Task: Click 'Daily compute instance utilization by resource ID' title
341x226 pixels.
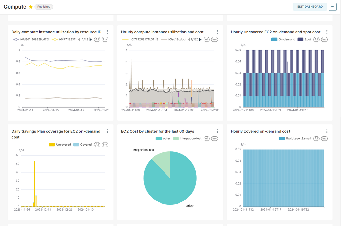Action: [x=56, y=32]
